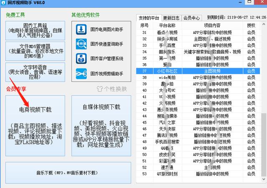Select row 46 天天快报

coord(198,129)
